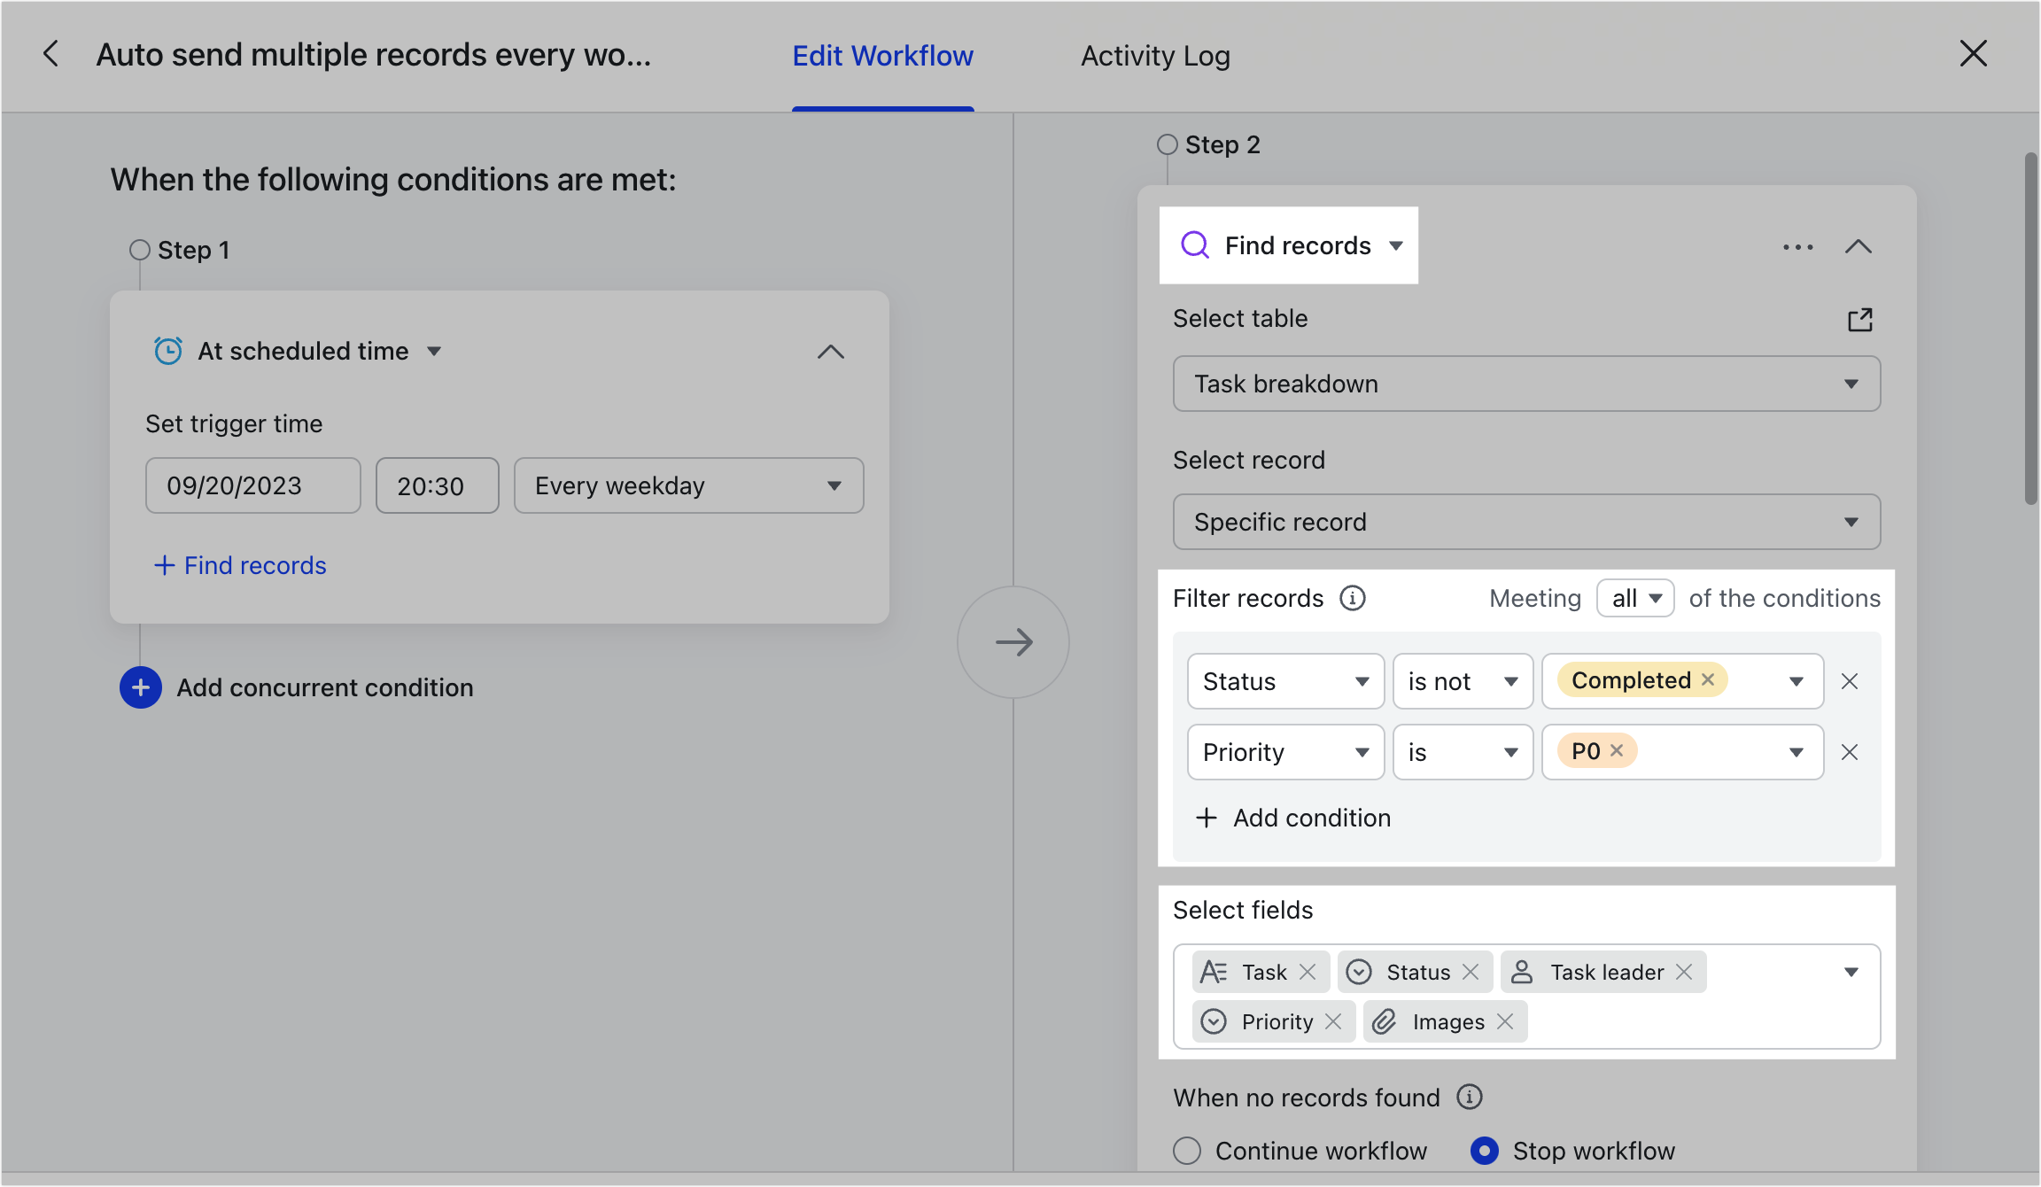The image size is (2041, 1187).
Task: Remove the Completed value from the Status filter
Action: pyautogui.click(x=1708, y=679)
